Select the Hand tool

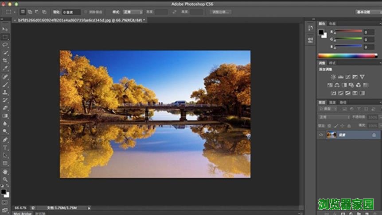[5, 172]
